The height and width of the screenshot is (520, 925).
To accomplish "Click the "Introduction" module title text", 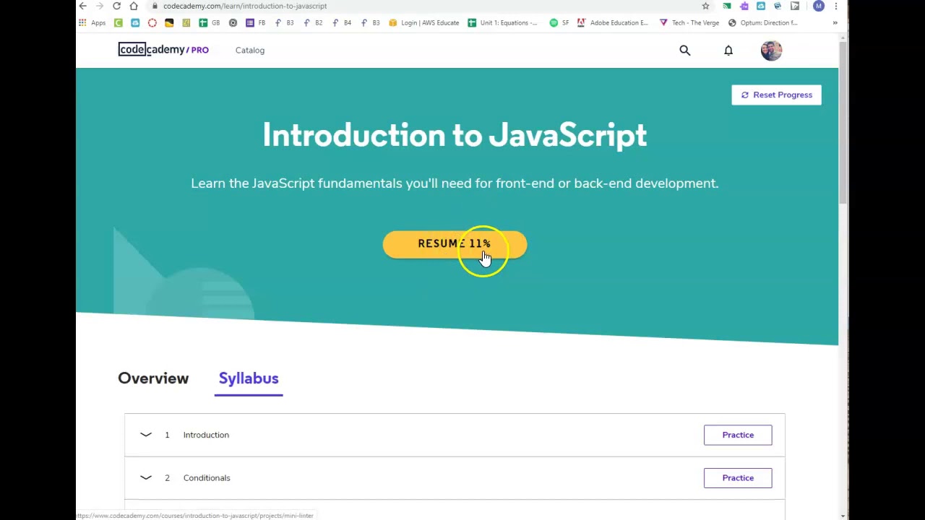I will [206, 435].
